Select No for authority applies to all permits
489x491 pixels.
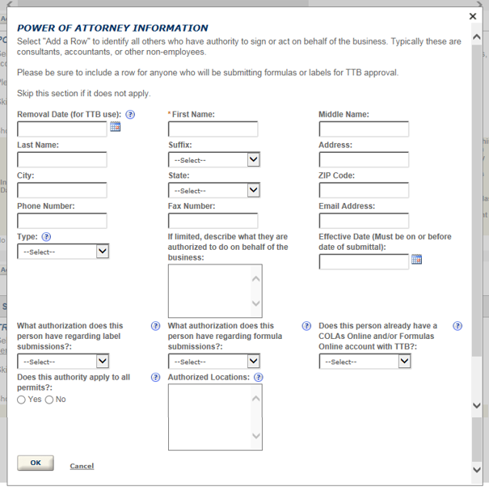49,400
